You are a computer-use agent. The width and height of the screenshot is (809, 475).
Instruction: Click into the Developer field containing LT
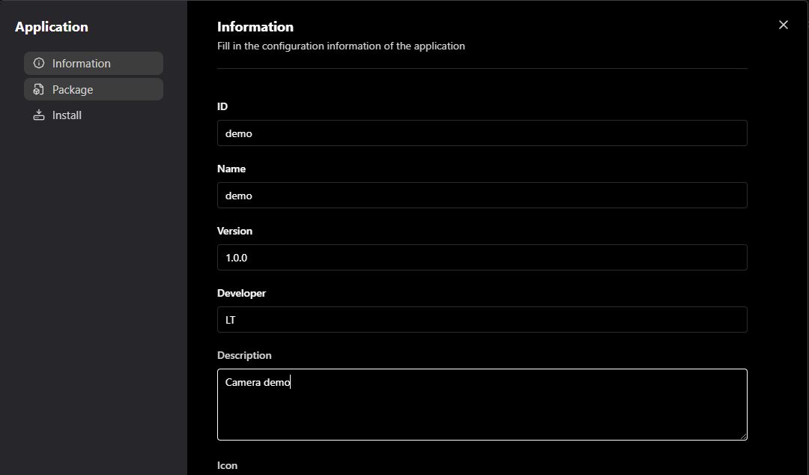[x=482, y=320]
